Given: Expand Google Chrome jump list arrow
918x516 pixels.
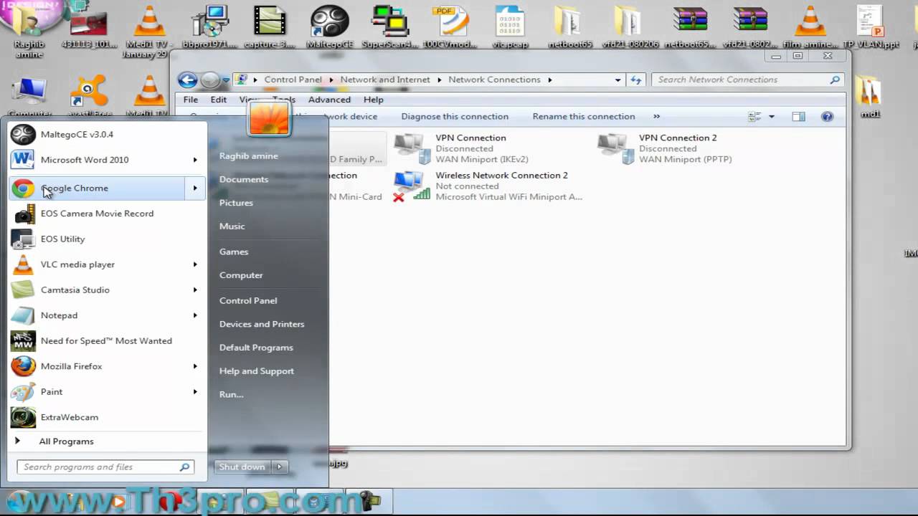Looking at the screenshot, I should click(x=195, y=188).
